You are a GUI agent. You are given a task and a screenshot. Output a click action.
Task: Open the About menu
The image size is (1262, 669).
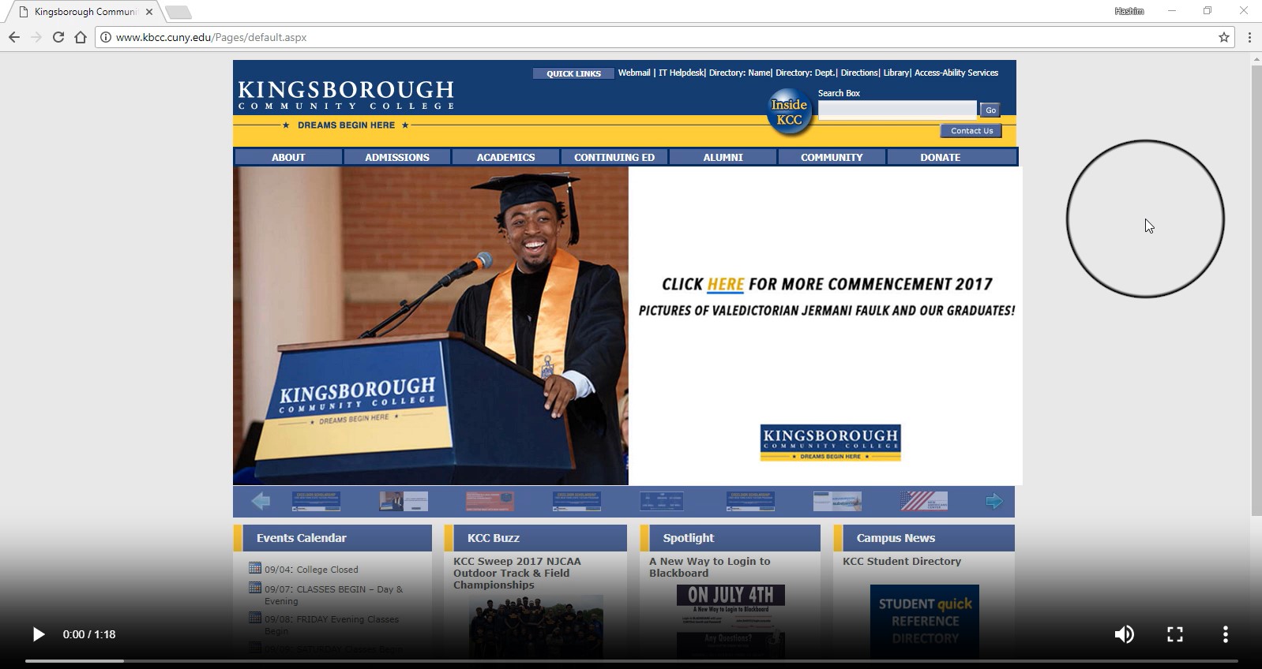pyautogui.click(x=288, y=157)
